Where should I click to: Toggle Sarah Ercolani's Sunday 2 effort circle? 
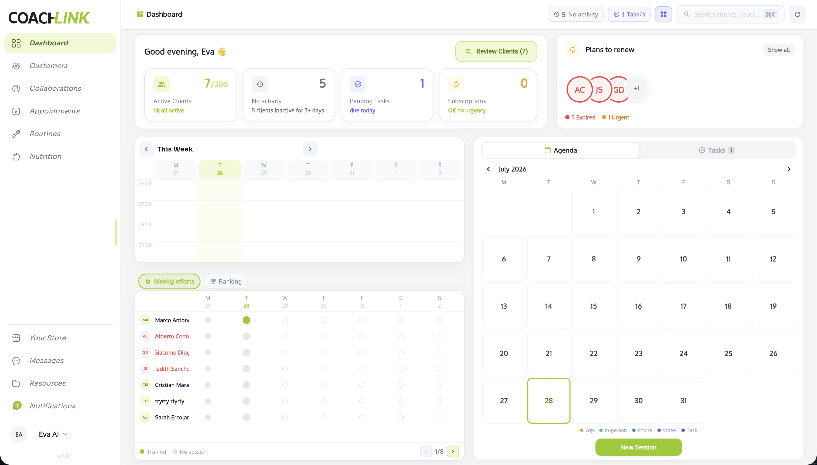point(439,417)
